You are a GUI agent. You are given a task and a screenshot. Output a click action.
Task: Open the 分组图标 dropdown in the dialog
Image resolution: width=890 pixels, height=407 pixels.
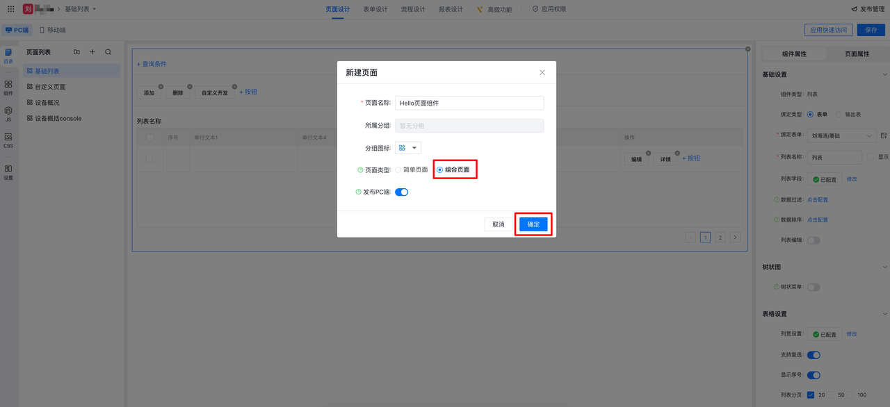407,147
